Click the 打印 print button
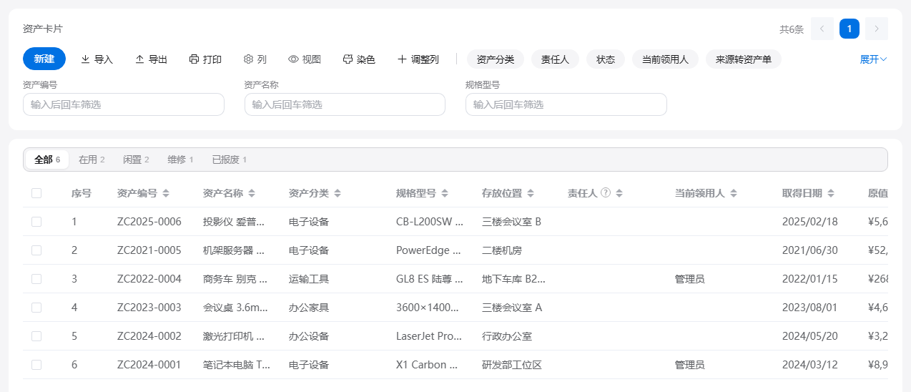The width and height of the screenshot is (911, 392). coord(205,59)
